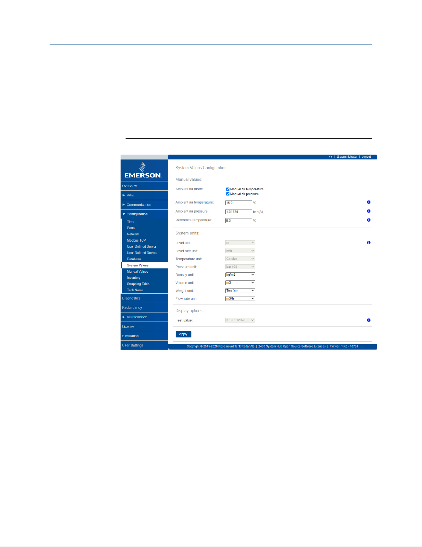Open the Flow rate unit dropdown
The image size is (422, 547).
click(240, 299)
